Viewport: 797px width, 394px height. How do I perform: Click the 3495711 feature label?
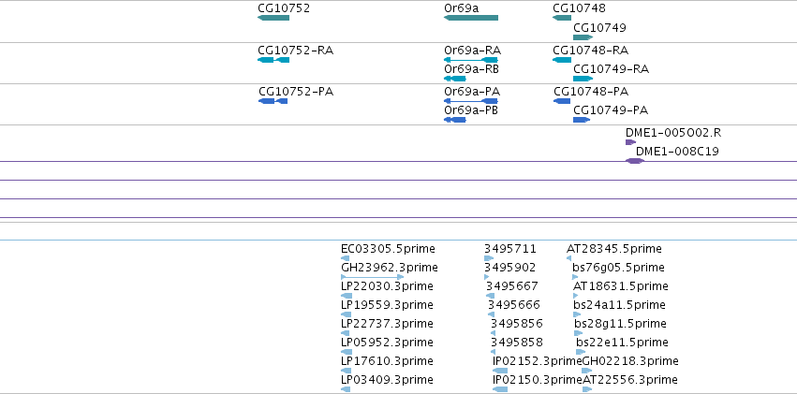pyautogui.click(x=509, y=249)
